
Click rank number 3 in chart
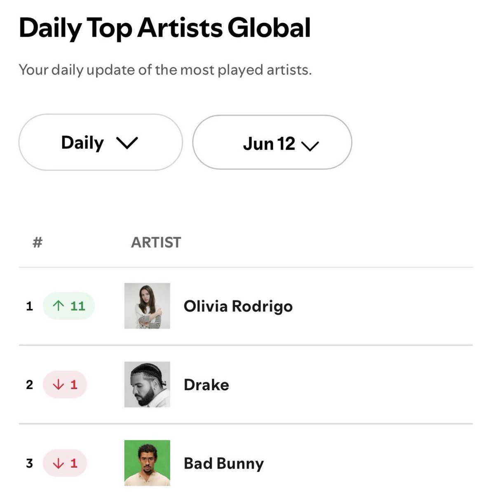[29, 463]
